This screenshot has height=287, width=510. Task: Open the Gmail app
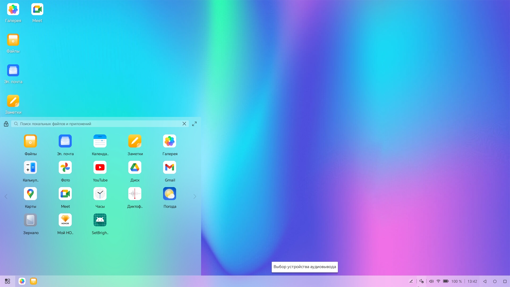(x=169, y=167)
